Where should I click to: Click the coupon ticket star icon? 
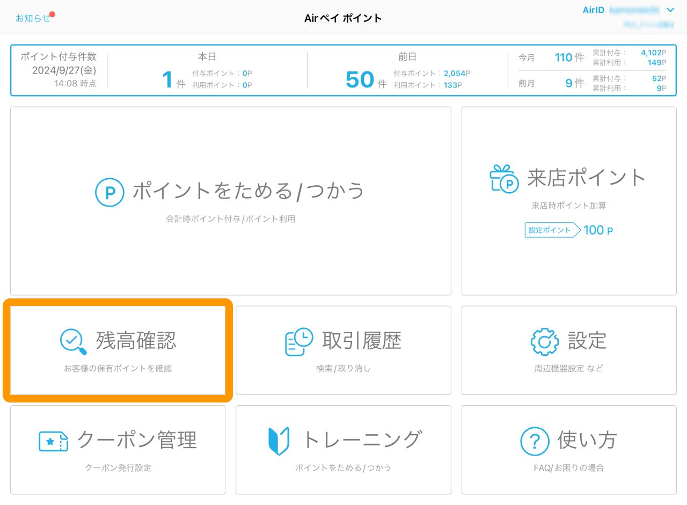coord(54,442)
